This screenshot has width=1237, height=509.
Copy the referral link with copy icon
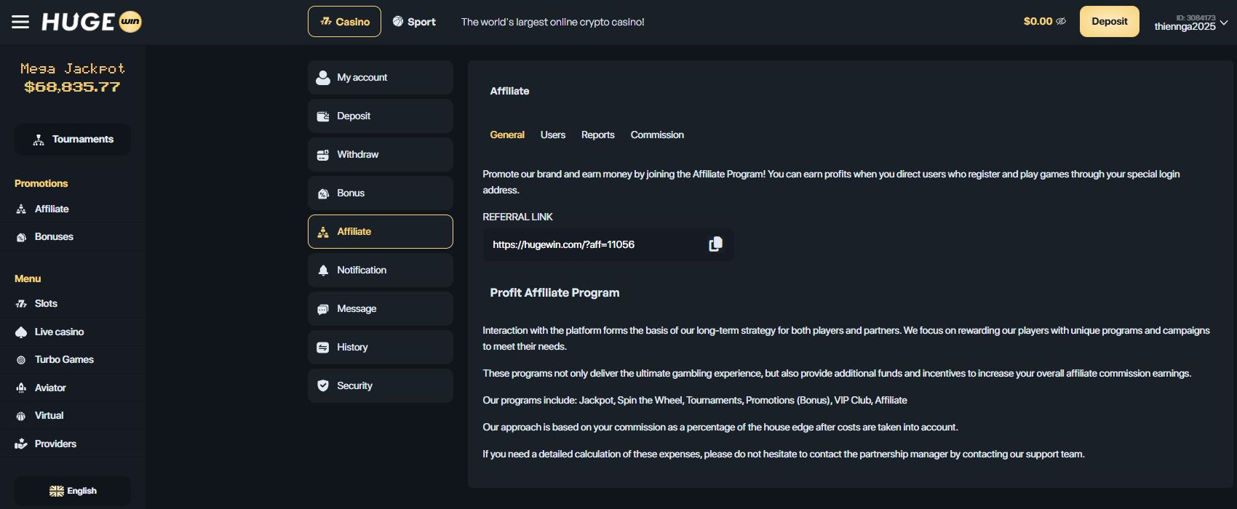pyautogui.click(x=715, y=244)
